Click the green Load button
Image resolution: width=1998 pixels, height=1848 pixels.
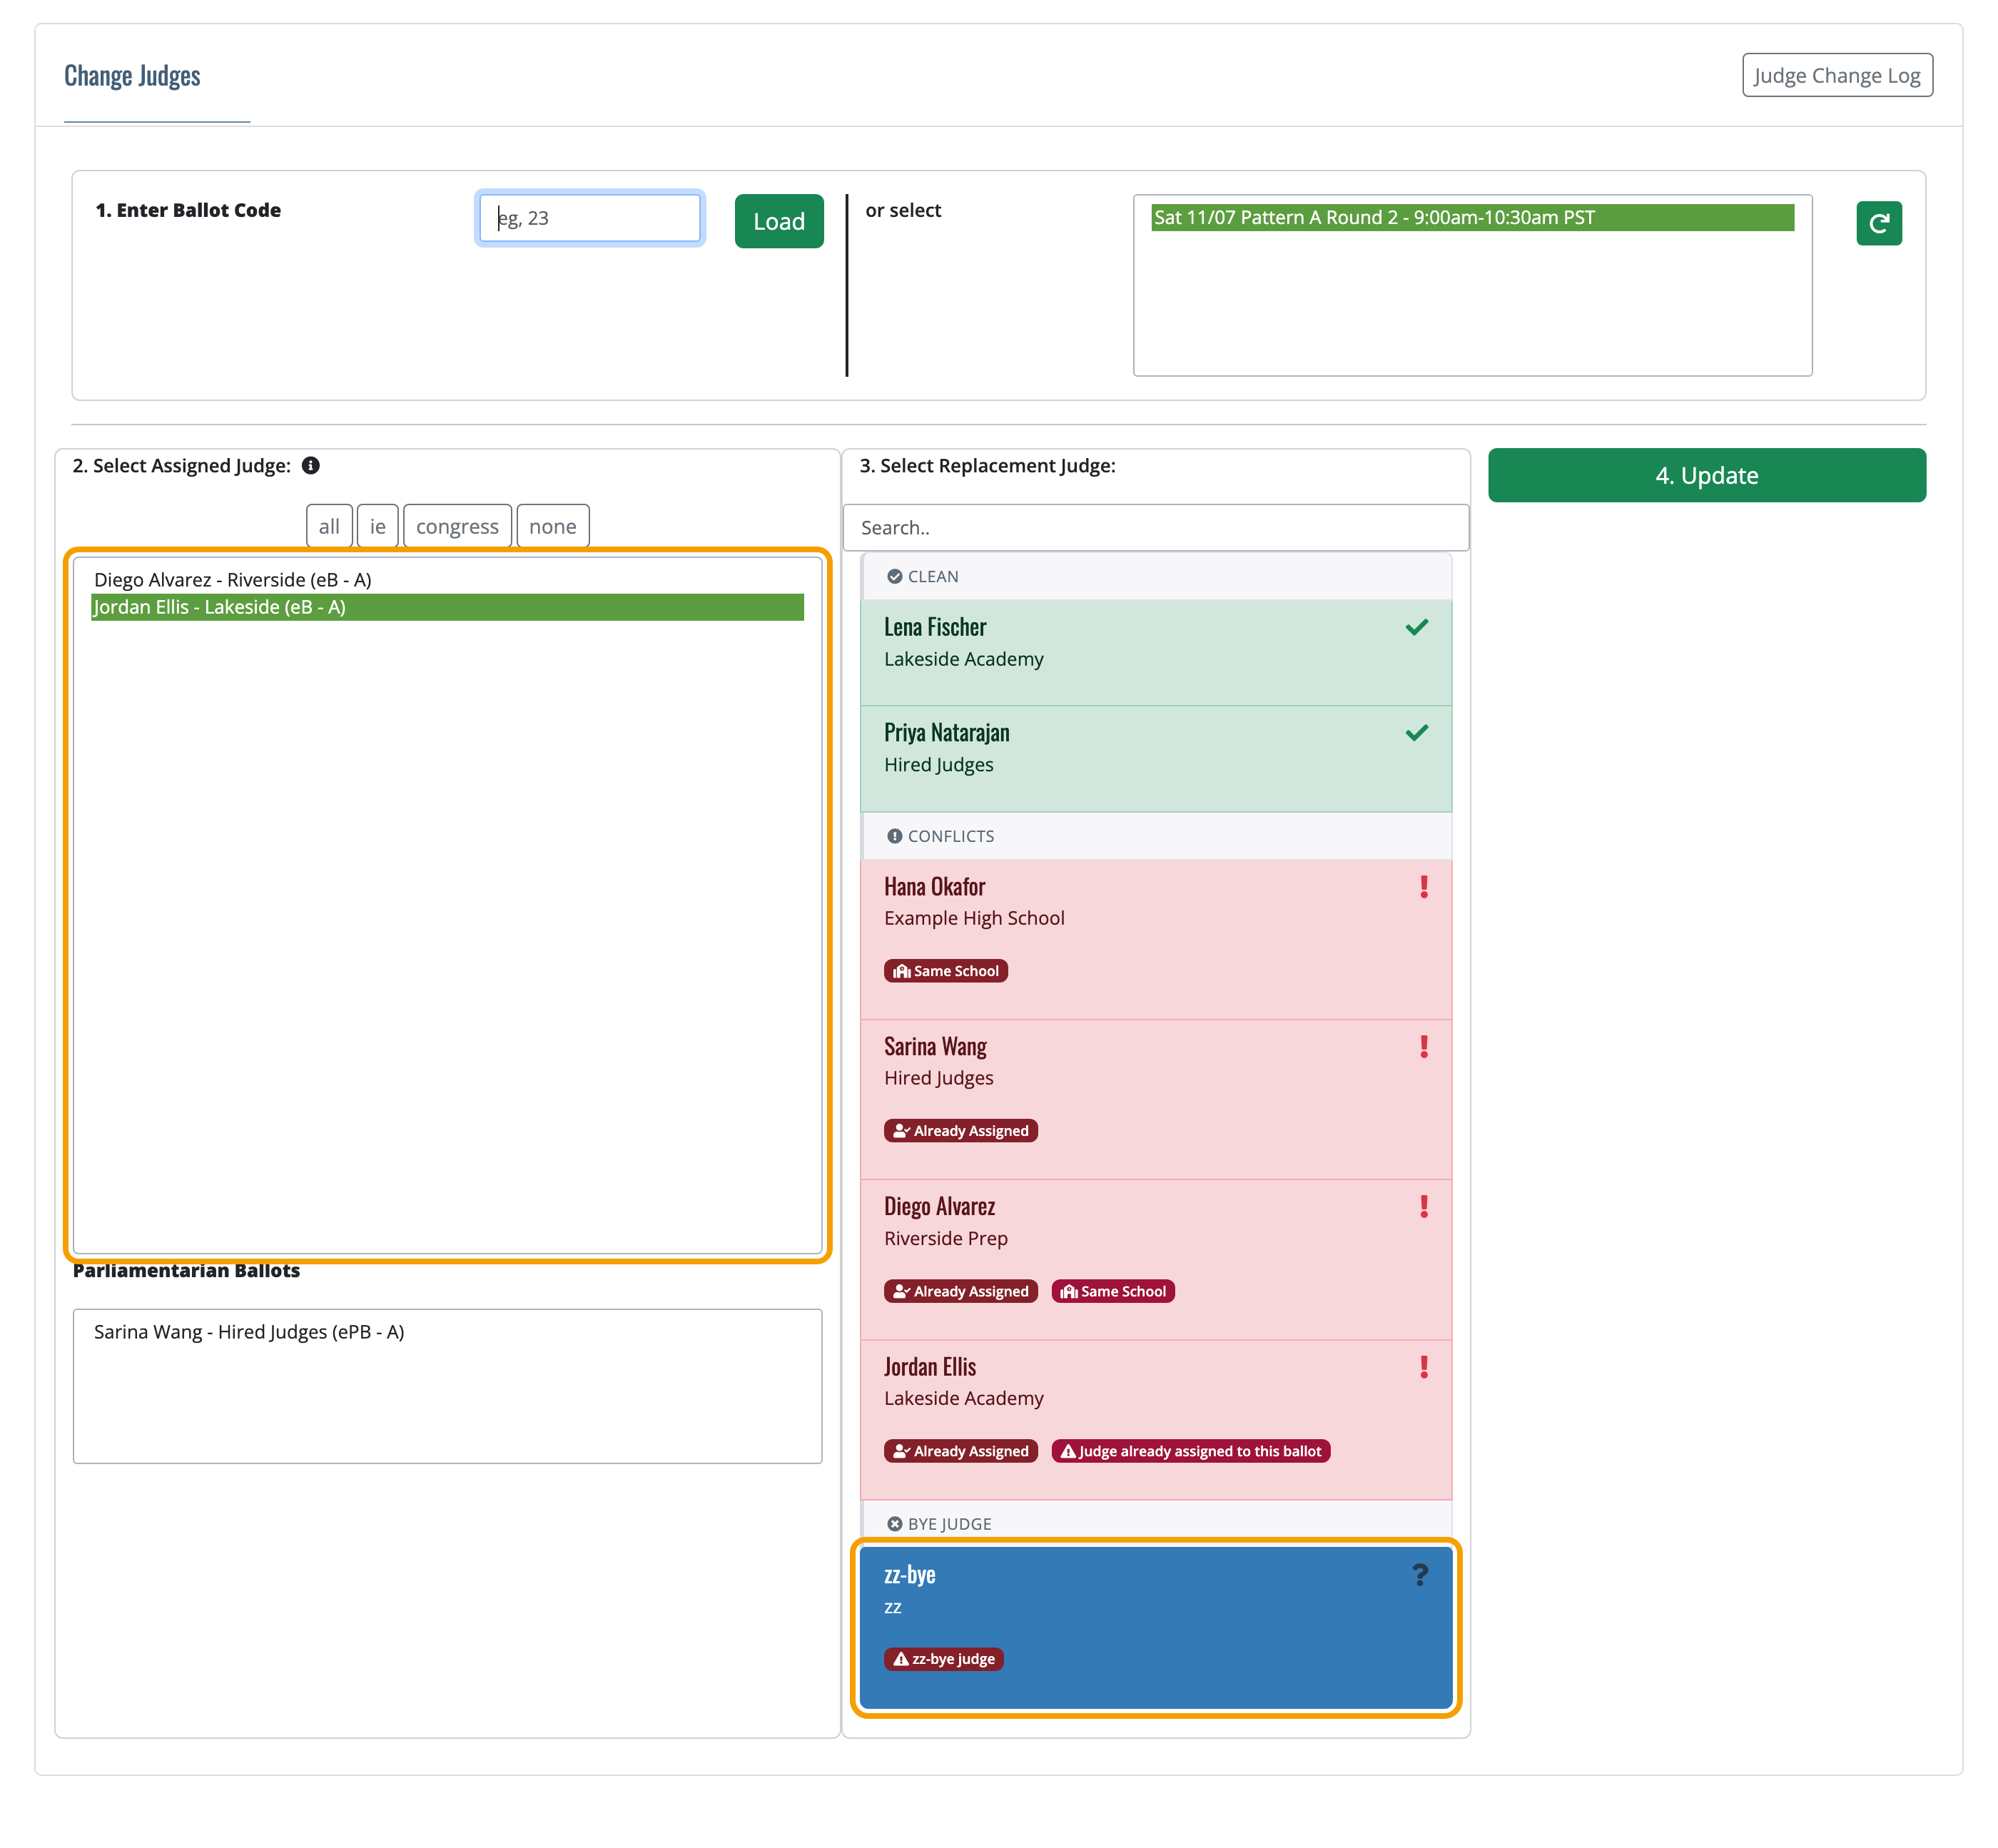778,222
